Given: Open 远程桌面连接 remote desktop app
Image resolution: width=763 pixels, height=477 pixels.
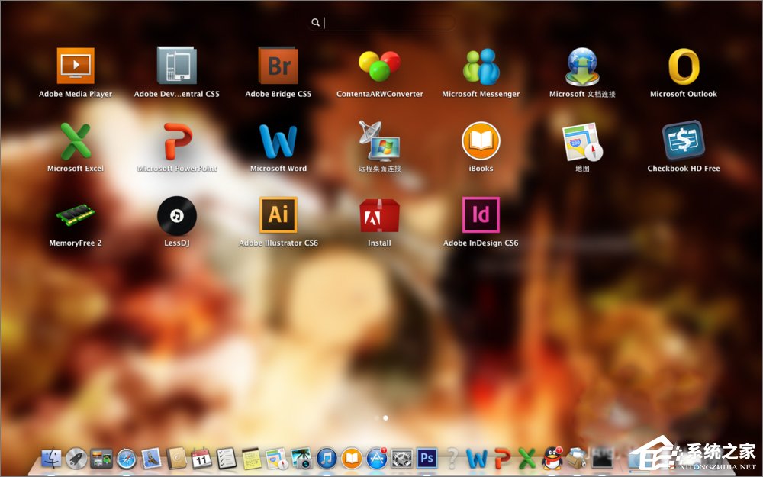Looking at the screenshot, I should [x=379, y=140].
